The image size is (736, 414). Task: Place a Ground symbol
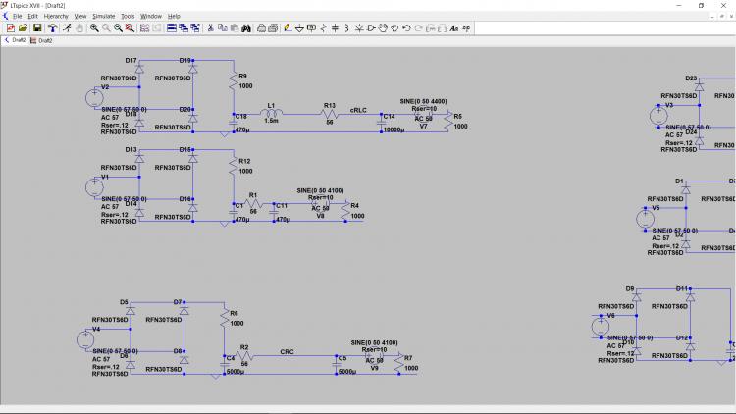(299, 27)
